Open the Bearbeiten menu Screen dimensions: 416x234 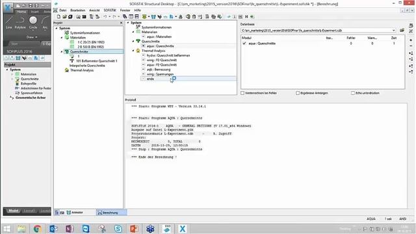pyautogui.click(x=77, y=10)
